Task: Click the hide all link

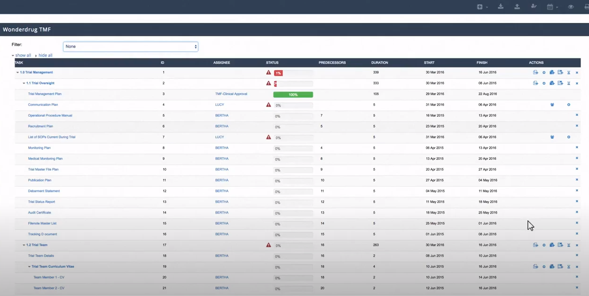Action: 45,55
